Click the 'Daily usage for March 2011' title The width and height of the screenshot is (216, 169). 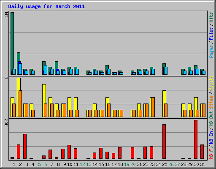click(46, 6)
